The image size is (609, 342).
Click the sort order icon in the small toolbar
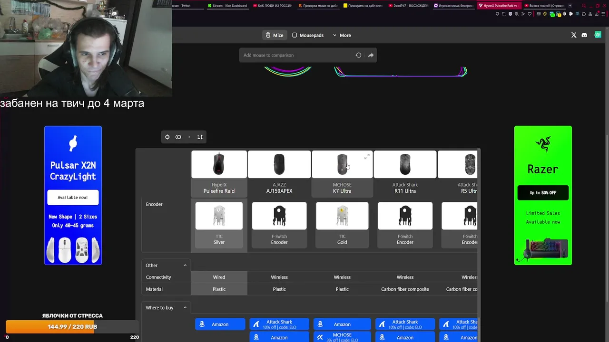click(200, 137)
